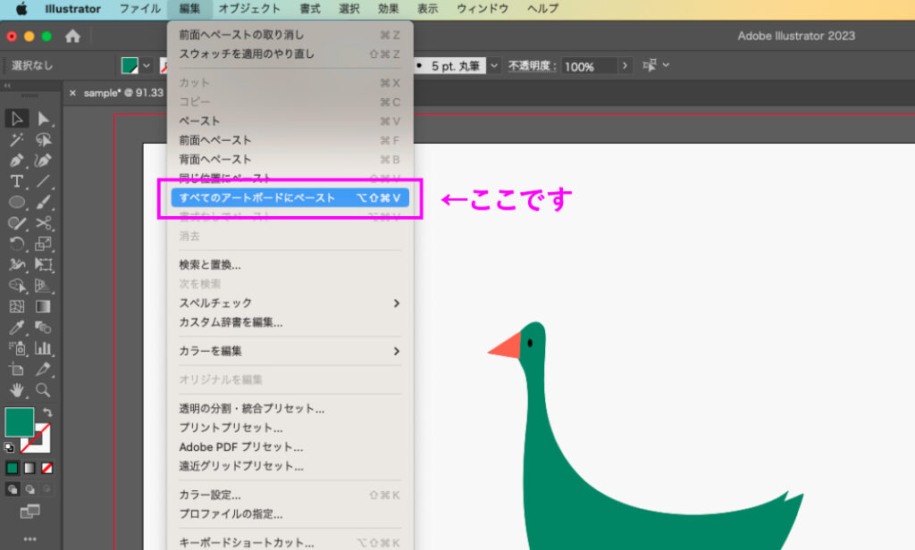Swap fill and stroke colors arrow
This screenshot has height=550, width=915.
tap(47, 413)
